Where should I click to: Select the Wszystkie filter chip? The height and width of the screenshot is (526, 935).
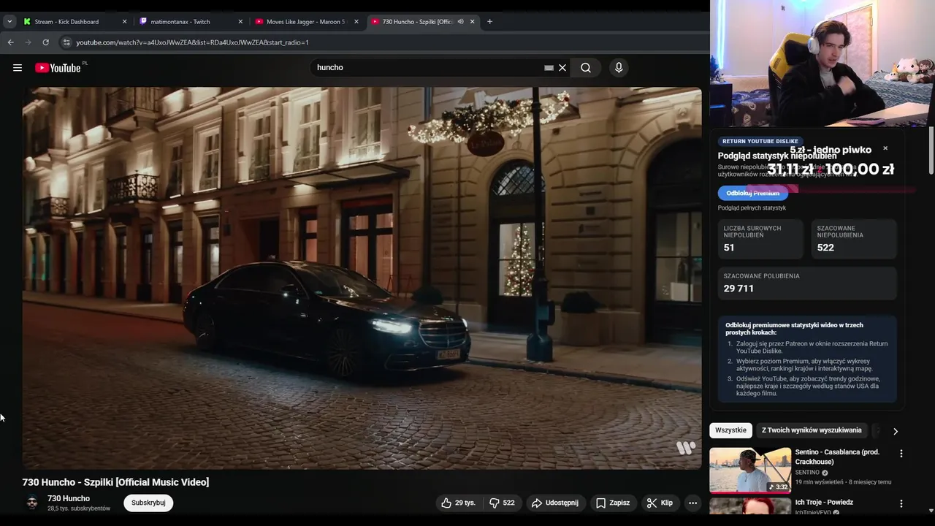[731, 430]
